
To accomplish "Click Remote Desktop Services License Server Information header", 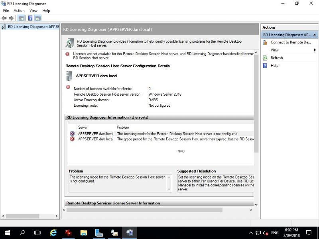I will pos(159,203).
